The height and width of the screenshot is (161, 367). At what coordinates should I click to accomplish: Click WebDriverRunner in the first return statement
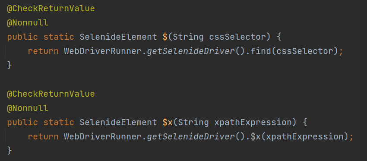(x=103, y=51)
